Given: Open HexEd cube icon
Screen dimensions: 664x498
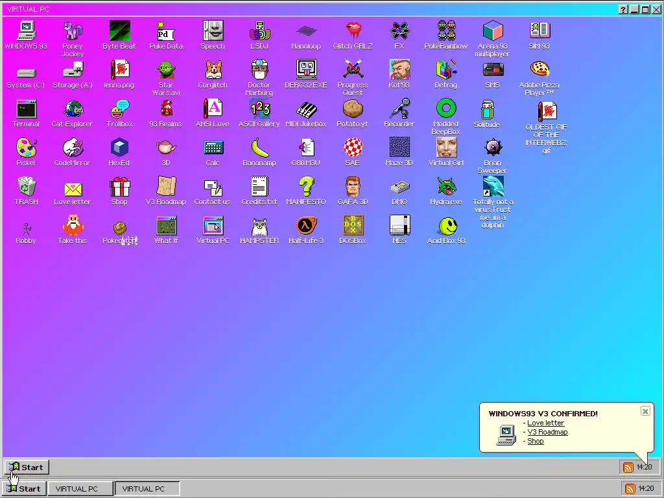Looking at the screenshot, I should (x=119, y=148).
